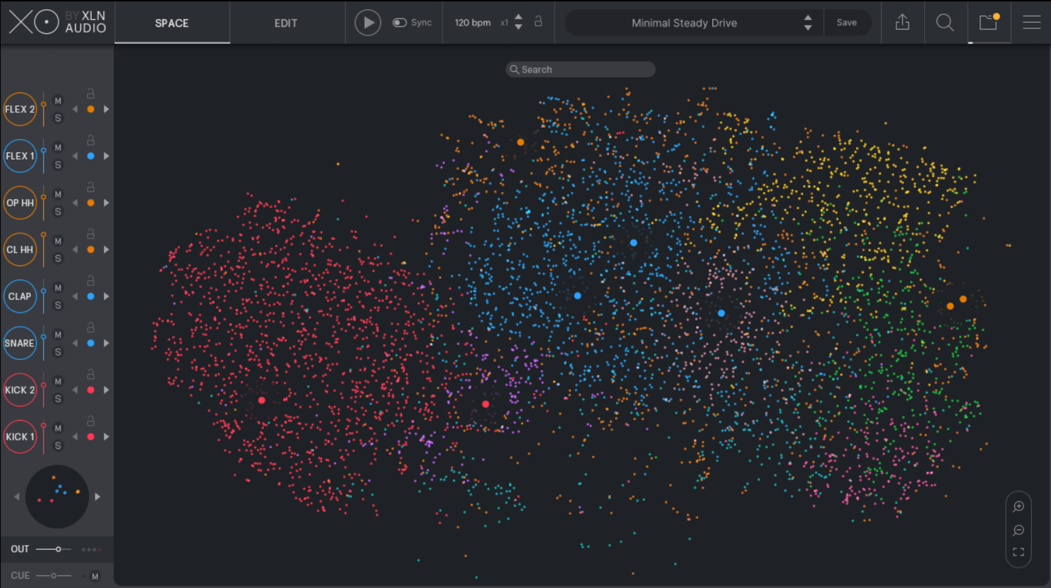This screenshot has width=1051, height=588.
Task: Click the Search field above the sample map
Action: [x=580, y=69]
